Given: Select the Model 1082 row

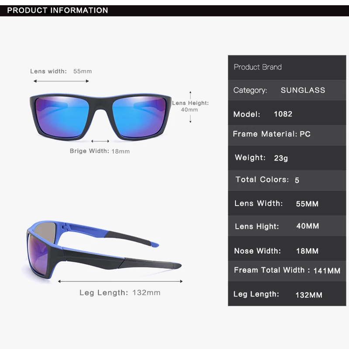Looking at the screenshot, I should click(x=287, y=113).
